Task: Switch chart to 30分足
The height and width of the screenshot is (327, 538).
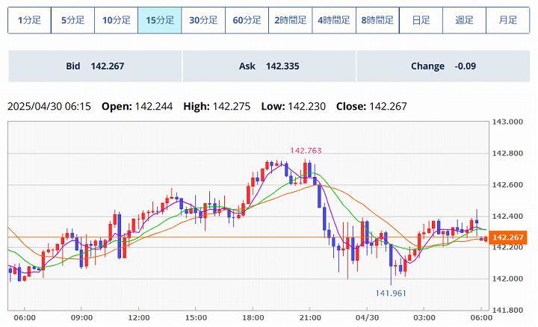Action: 203,20
